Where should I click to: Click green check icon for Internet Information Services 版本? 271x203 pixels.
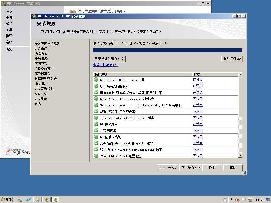point(96,118)
